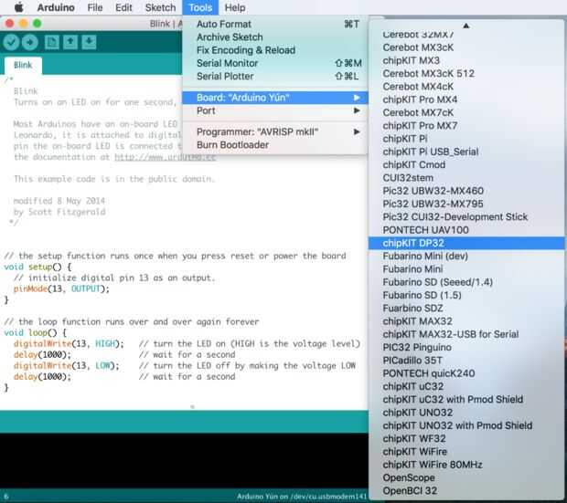Select Fuarbino SDZ board
Image resolution: width=567 pixels, height=503 pixels.
tap(466, 308)
